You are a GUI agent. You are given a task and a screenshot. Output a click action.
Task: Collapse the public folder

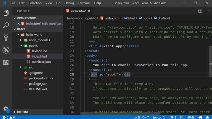point(21,46)
